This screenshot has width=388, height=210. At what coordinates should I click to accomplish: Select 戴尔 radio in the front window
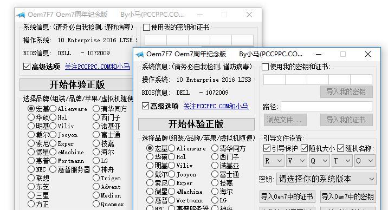tap(150, 174)
